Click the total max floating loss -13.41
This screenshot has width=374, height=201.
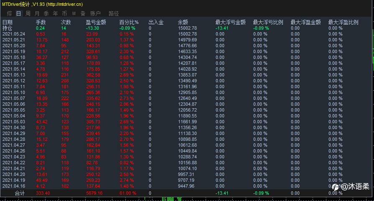click(222, 193)
